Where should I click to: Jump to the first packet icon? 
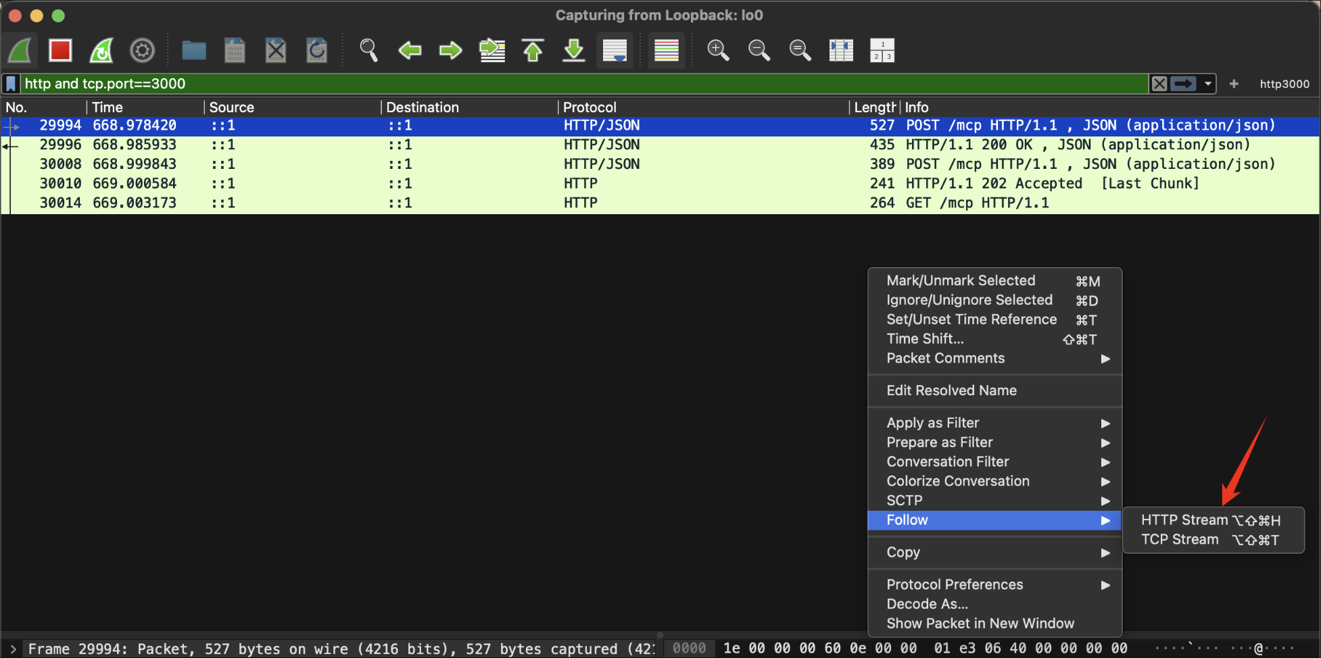[x=533, y=50]
